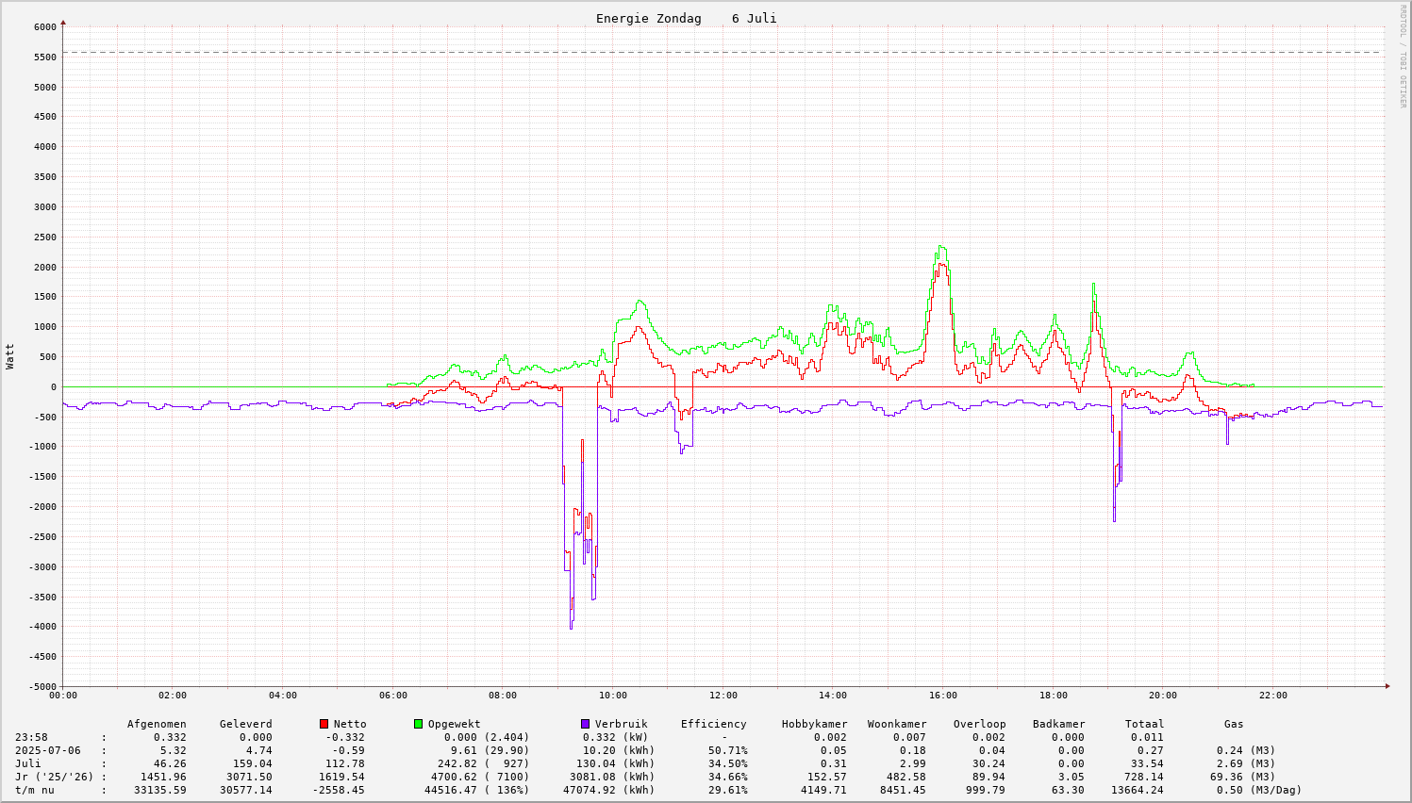Click the 12:00 time axis label
The height and width of the screenshot is (803, 1412).
click(723, 696)
